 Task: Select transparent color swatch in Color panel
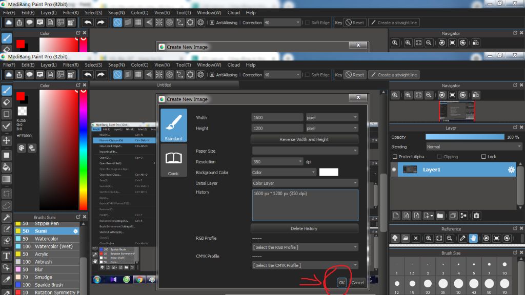click(x=22, y=111)
